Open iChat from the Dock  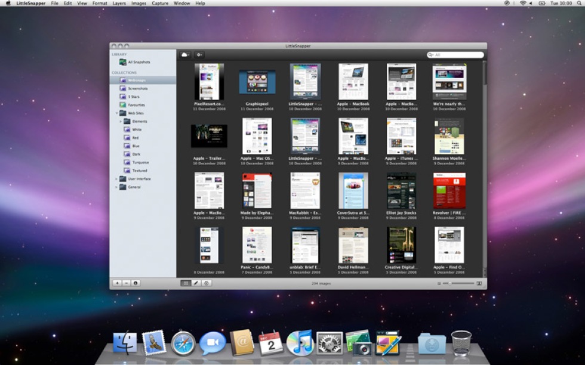click(x=213, y=343)
